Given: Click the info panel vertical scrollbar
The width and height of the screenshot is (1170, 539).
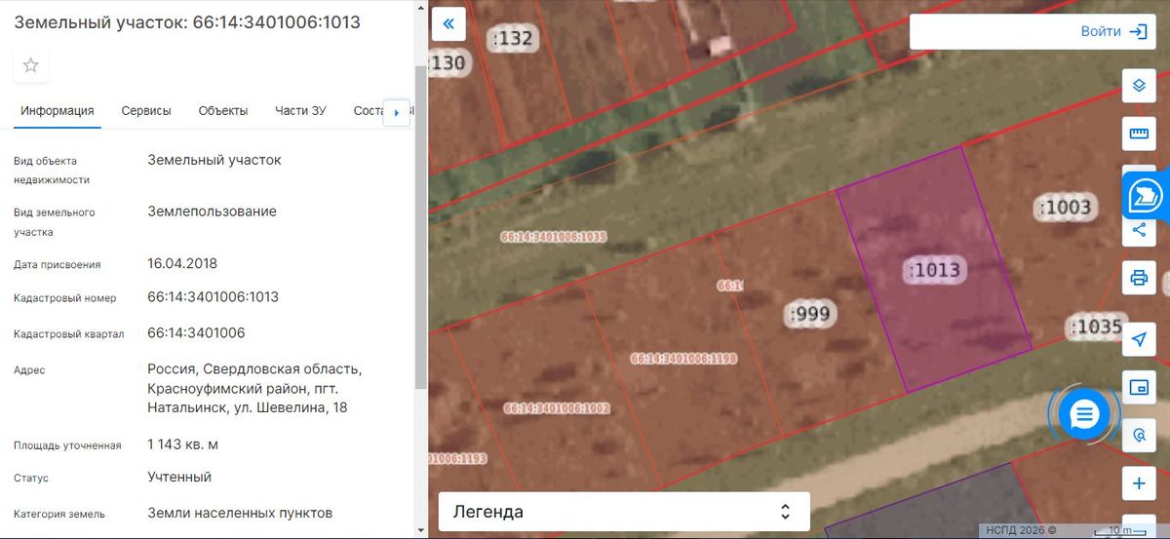Looking at the screenshot, I should click(421, 229).
